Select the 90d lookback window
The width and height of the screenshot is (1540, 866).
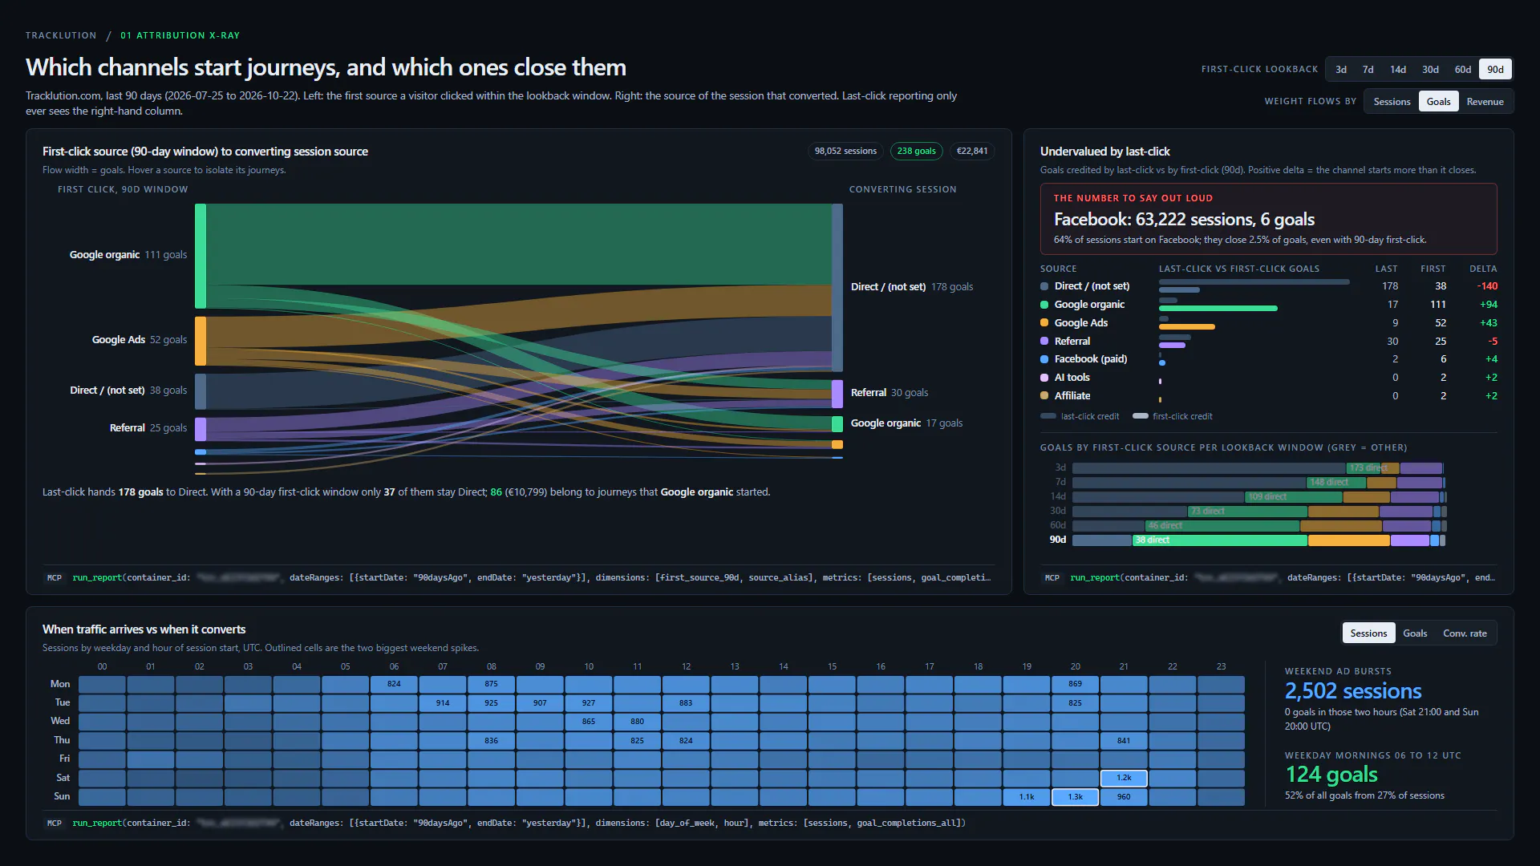1496,70
